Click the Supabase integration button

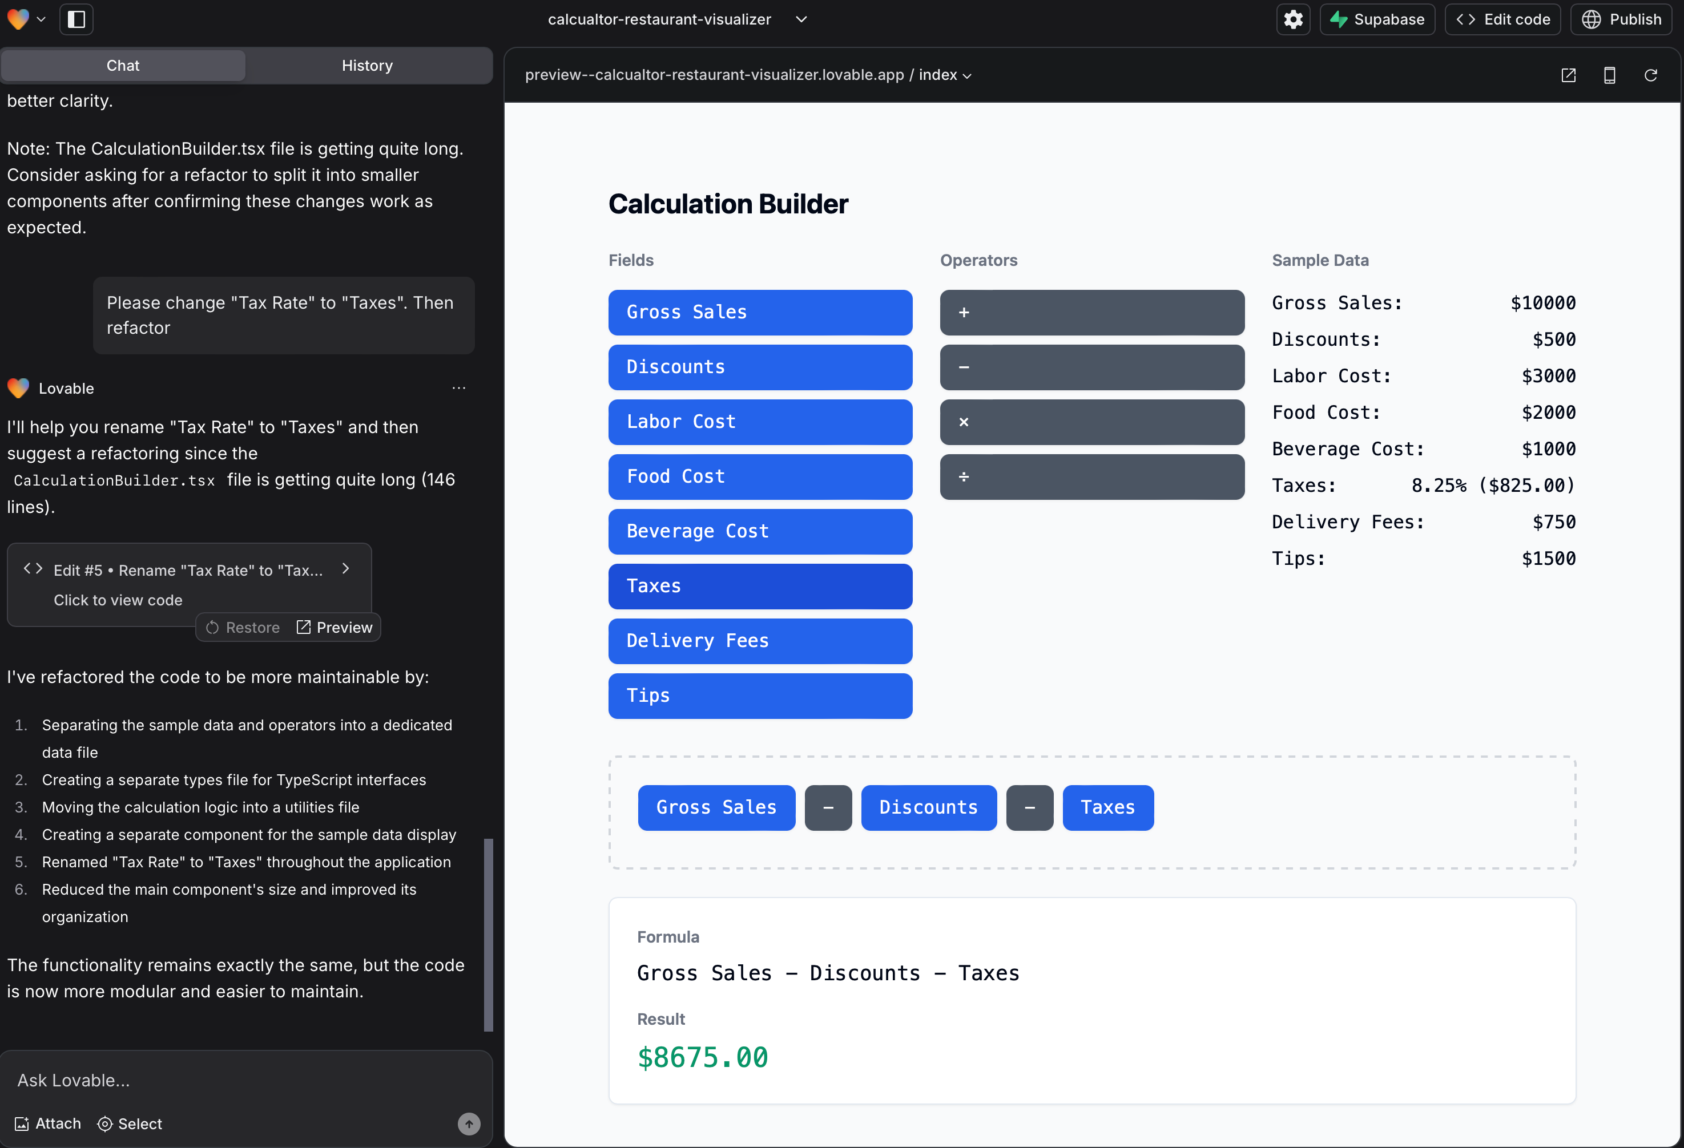coord(1377,19)
